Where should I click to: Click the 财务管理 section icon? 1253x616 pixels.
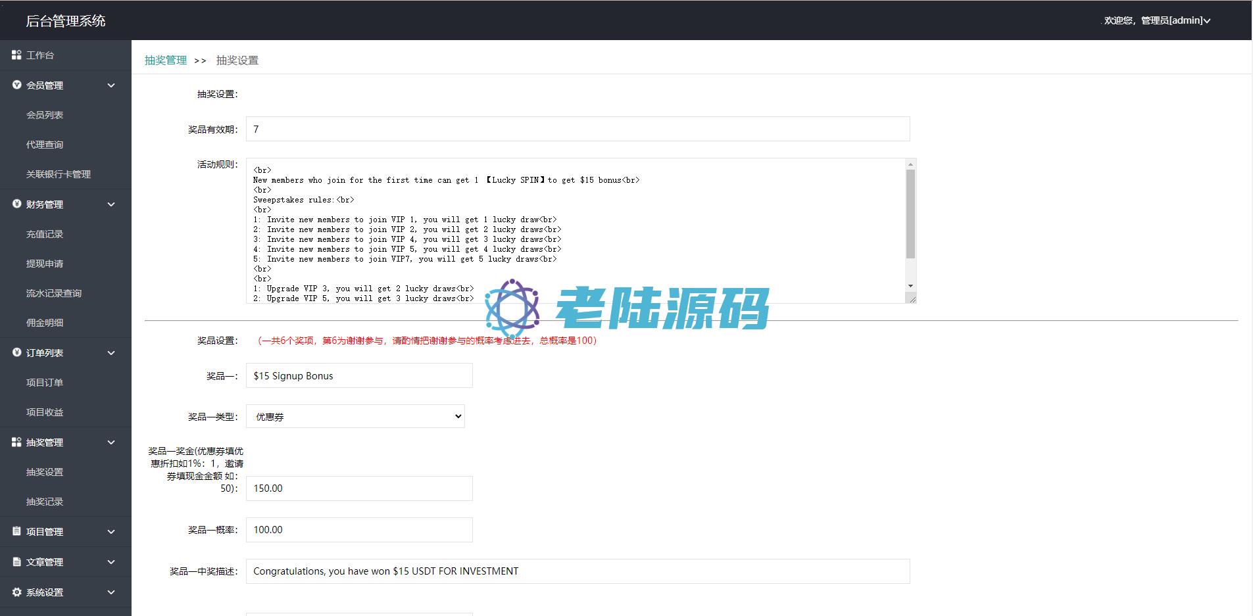(x=16, y=204)
